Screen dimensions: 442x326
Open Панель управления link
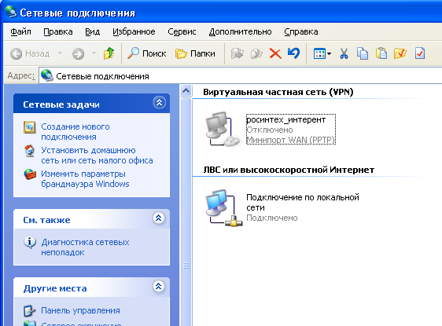pyautogui.click(x=81, y=310)
